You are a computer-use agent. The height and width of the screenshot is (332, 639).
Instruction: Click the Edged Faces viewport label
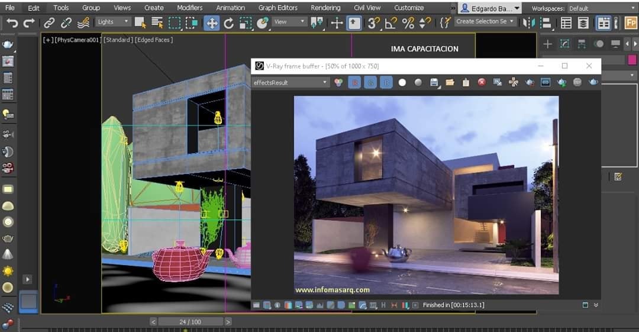click(x=153, y=40)
